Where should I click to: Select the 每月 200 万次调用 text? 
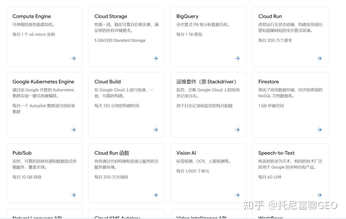click(111, 177)
